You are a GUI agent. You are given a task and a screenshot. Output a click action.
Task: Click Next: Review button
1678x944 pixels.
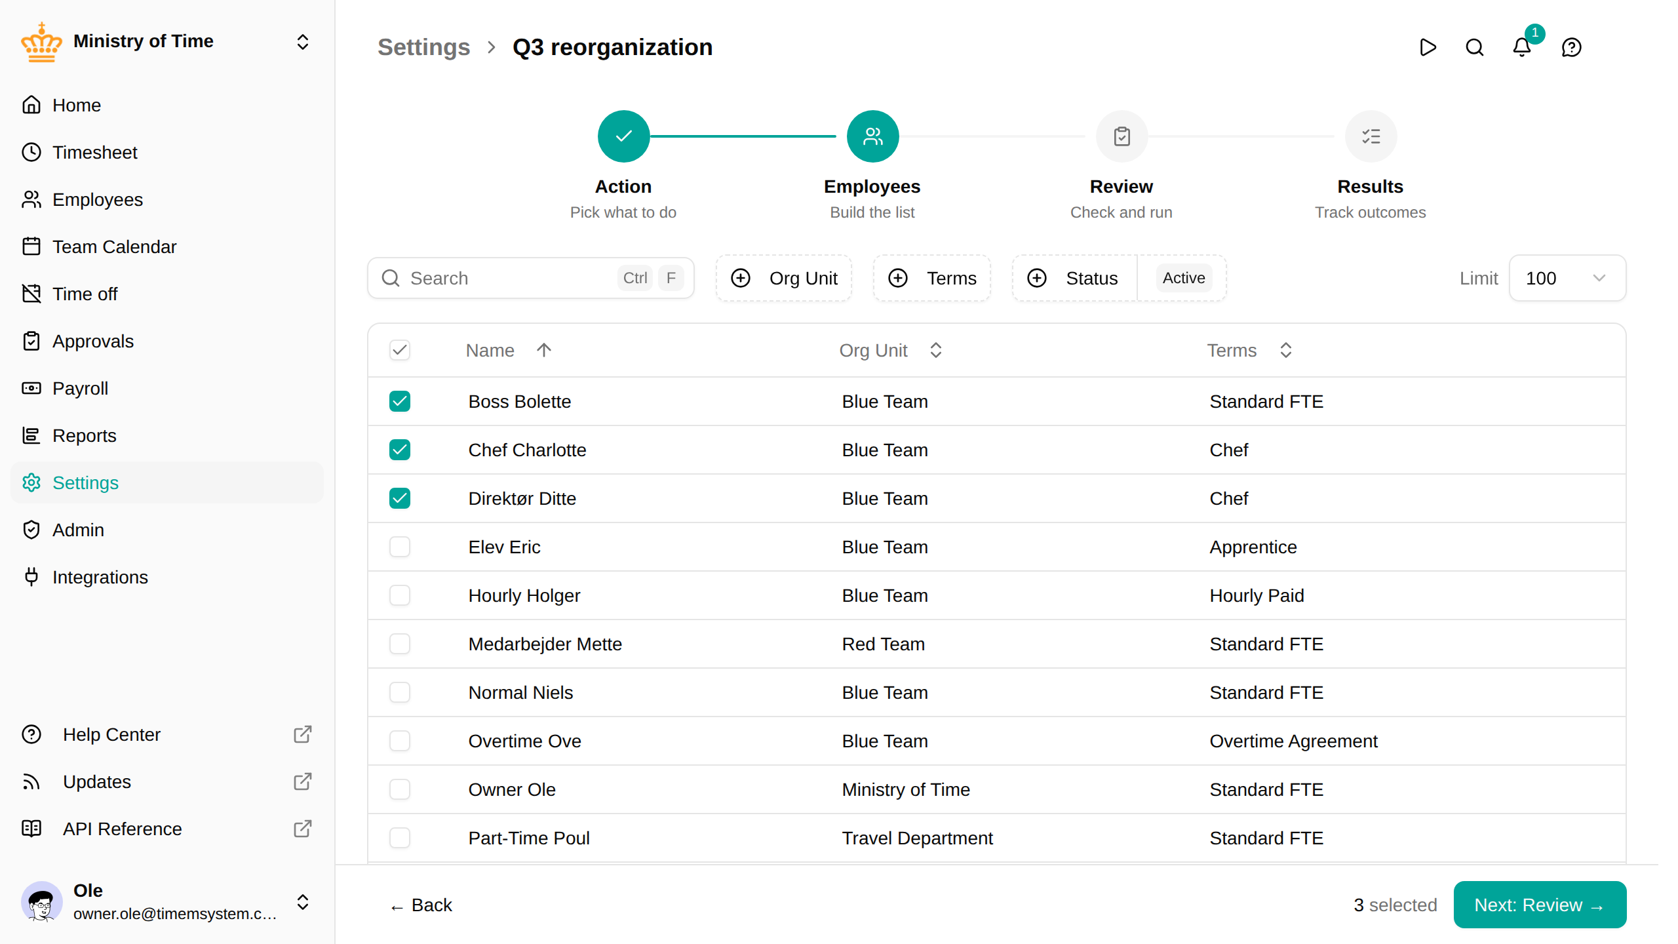click(x=1540, y=905)
